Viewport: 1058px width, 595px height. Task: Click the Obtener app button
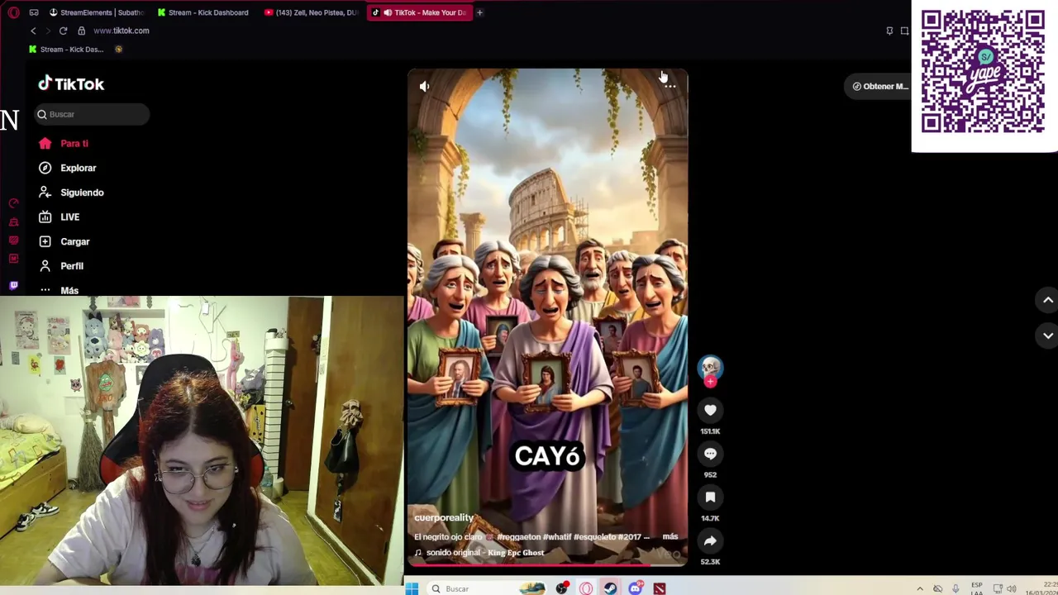(x=879, y=86)
